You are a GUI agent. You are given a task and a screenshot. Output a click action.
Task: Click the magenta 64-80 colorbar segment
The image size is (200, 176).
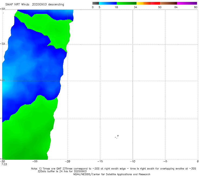pos(187,3)
